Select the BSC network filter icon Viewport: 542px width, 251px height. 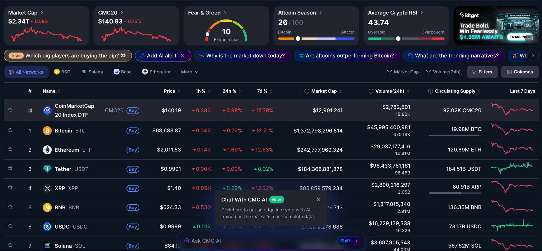pos(56,72)
